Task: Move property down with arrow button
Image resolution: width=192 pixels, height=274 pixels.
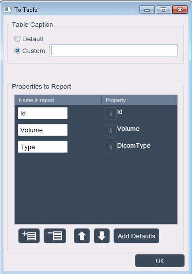Action: click(102, 236)
